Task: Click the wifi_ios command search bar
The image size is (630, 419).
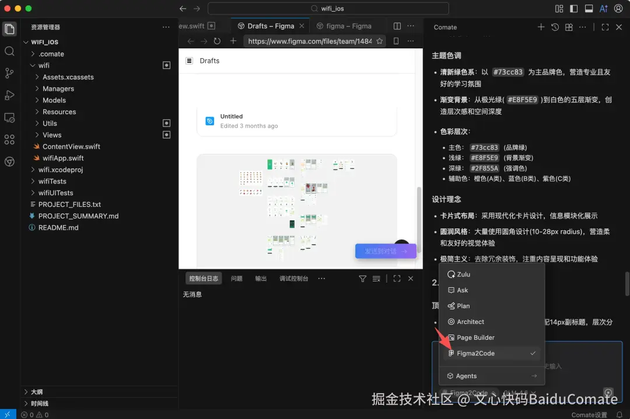Action: (x=328, y=8)
